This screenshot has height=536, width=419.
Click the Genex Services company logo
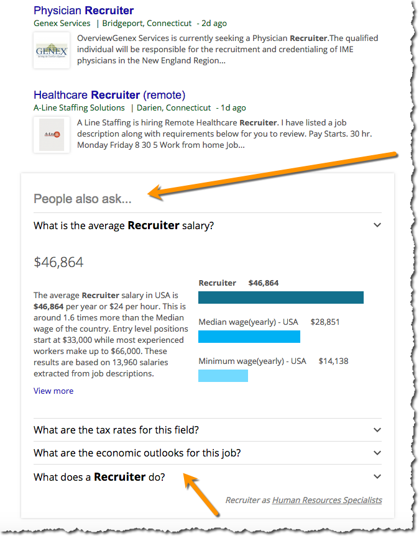click(x=52, y=50)
